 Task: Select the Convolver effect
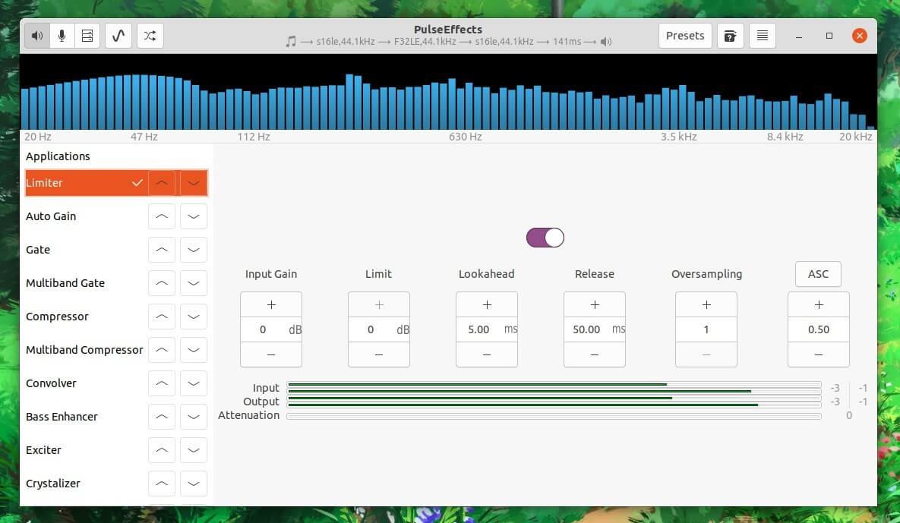(x=51, y=383)
